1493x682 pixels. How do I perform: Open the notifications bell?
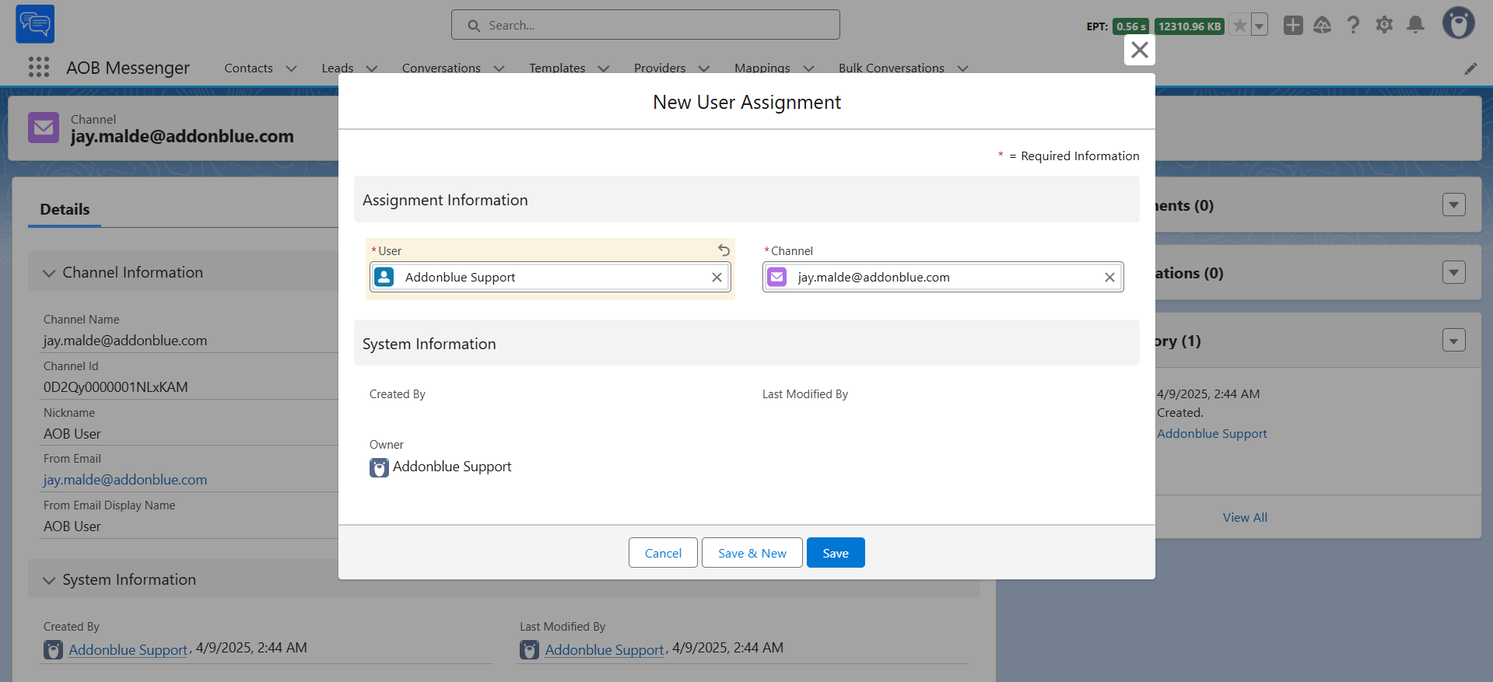tap(1416, 26)
